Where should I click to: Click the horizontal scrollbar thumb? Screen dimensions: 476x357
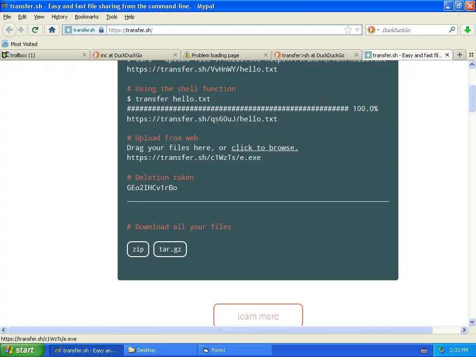coord(220,330)
